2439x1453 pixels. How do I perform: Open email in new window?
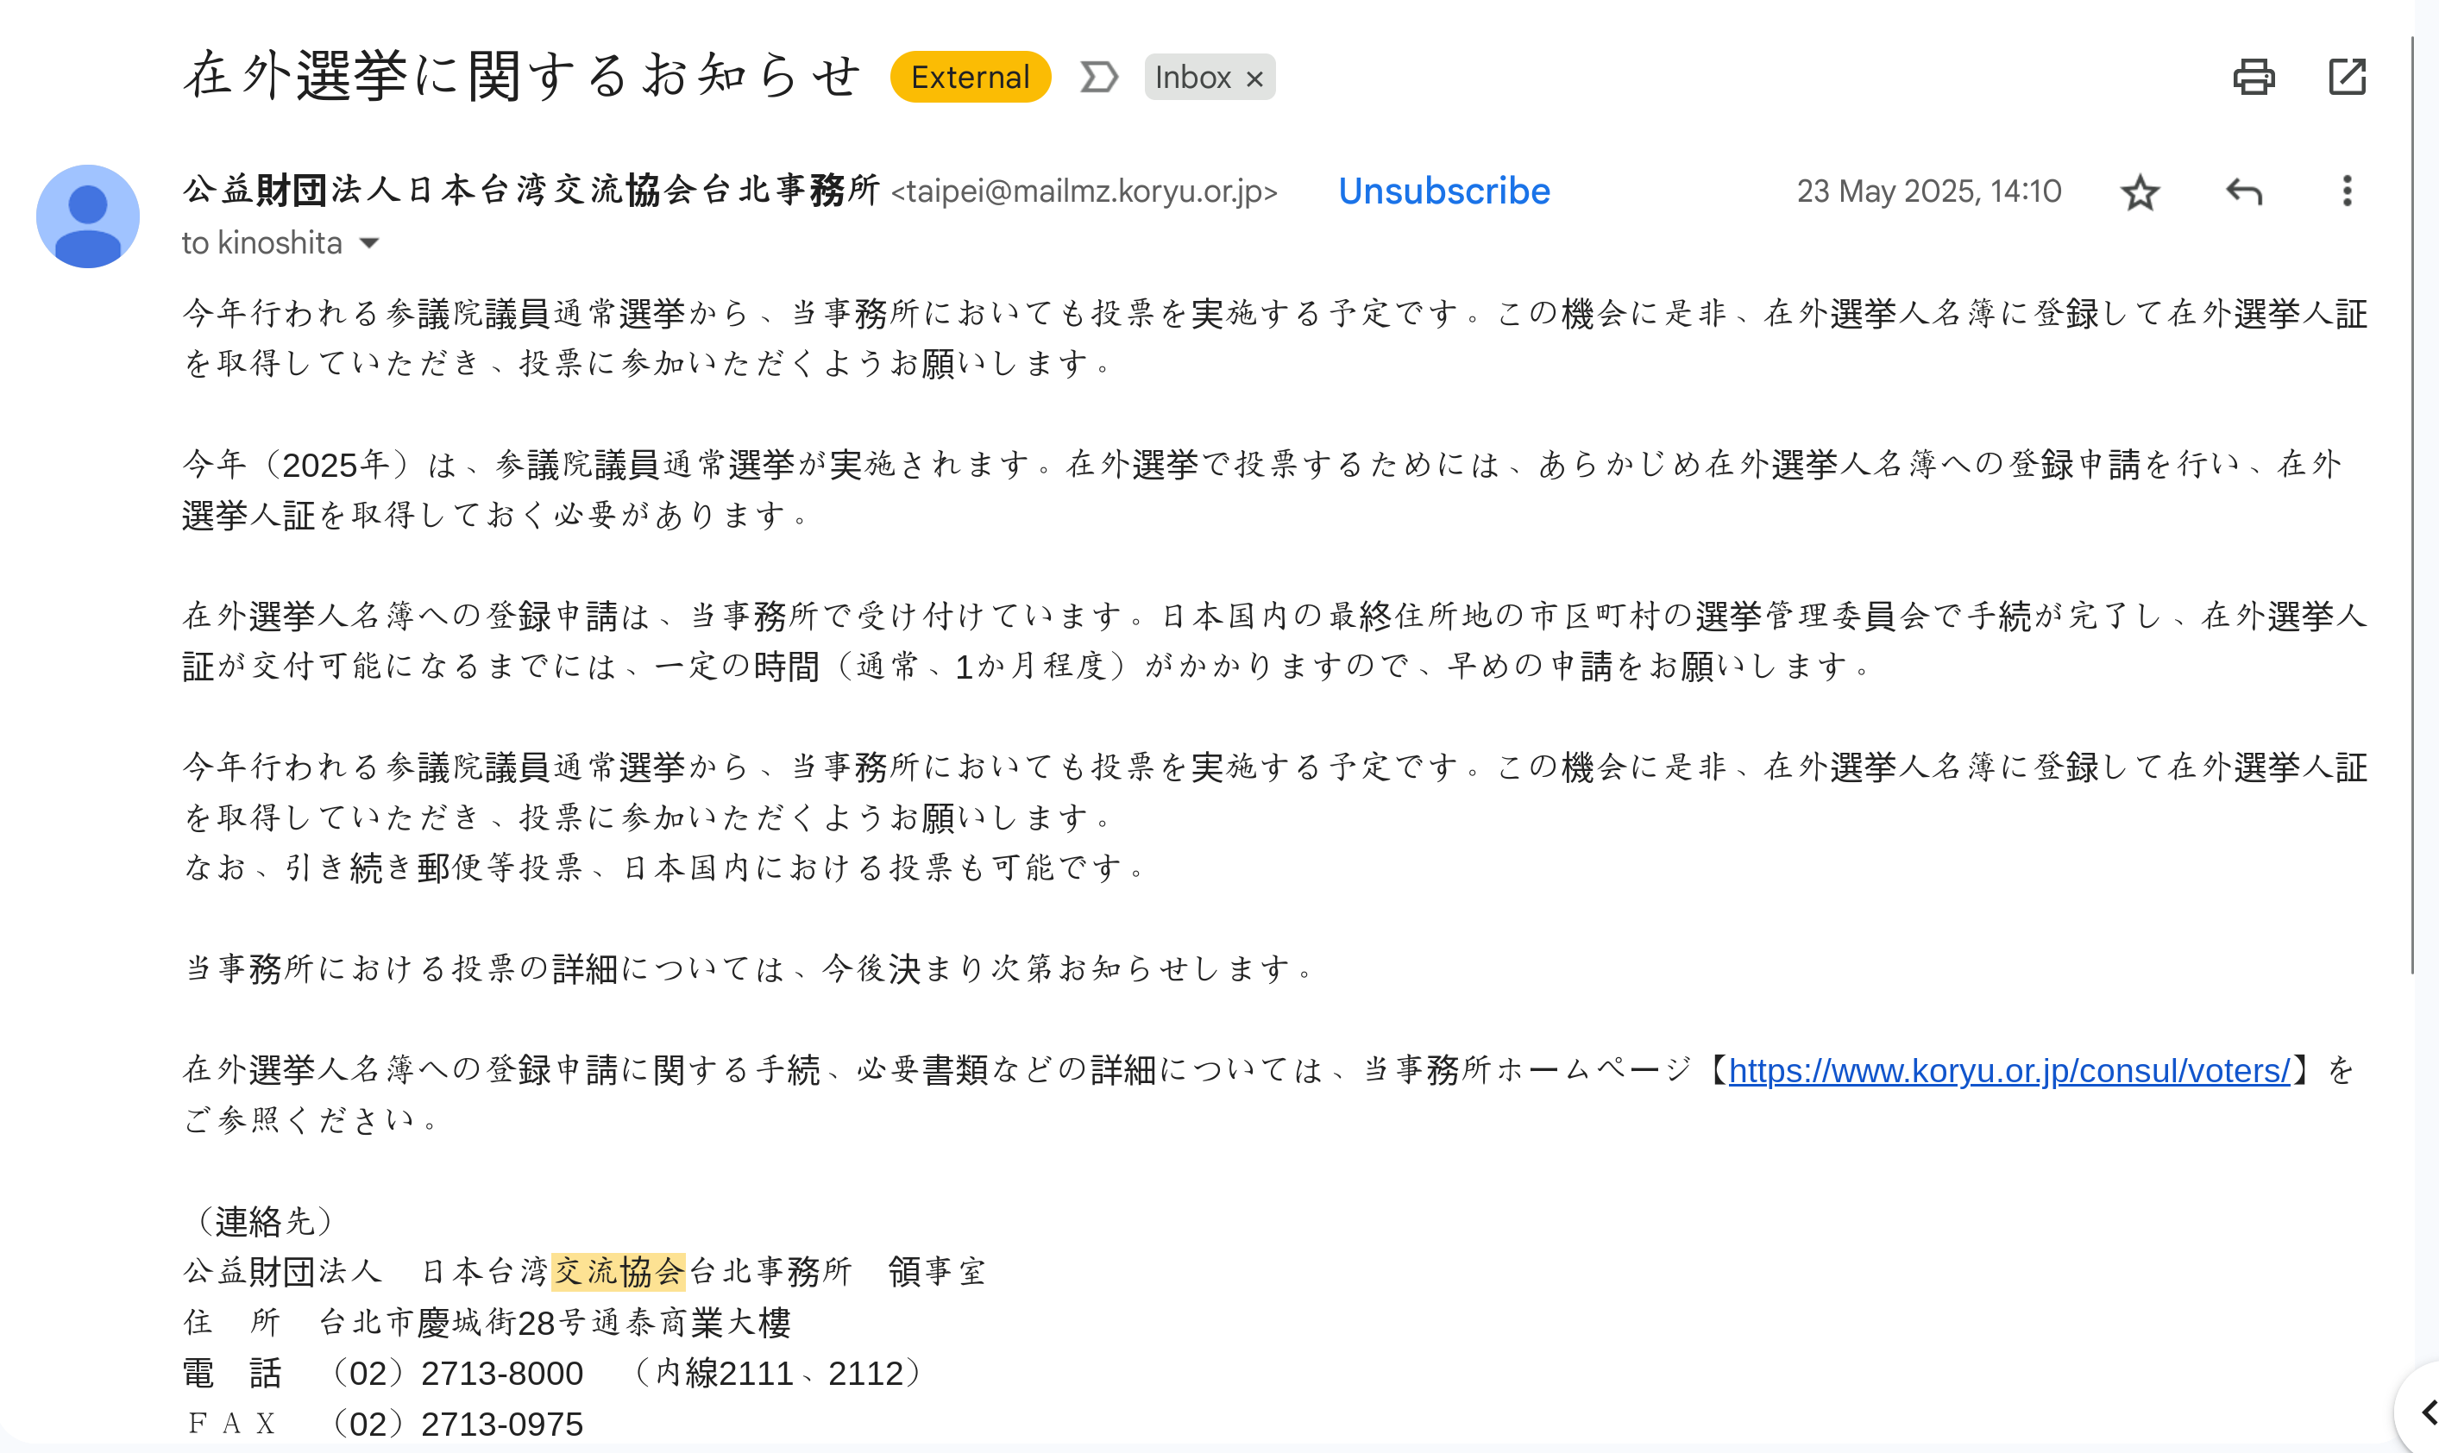click(x=2347, y=78)
